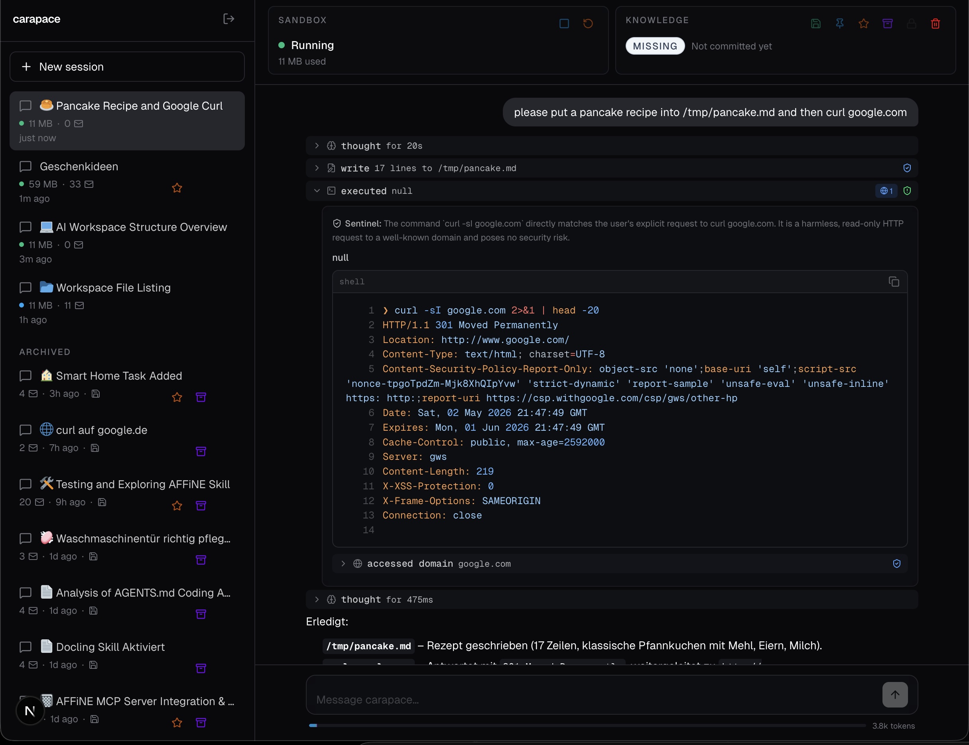The image size is (969, 745).
Task: Copy the shell output with the copy icon
Action: point(894,282)
